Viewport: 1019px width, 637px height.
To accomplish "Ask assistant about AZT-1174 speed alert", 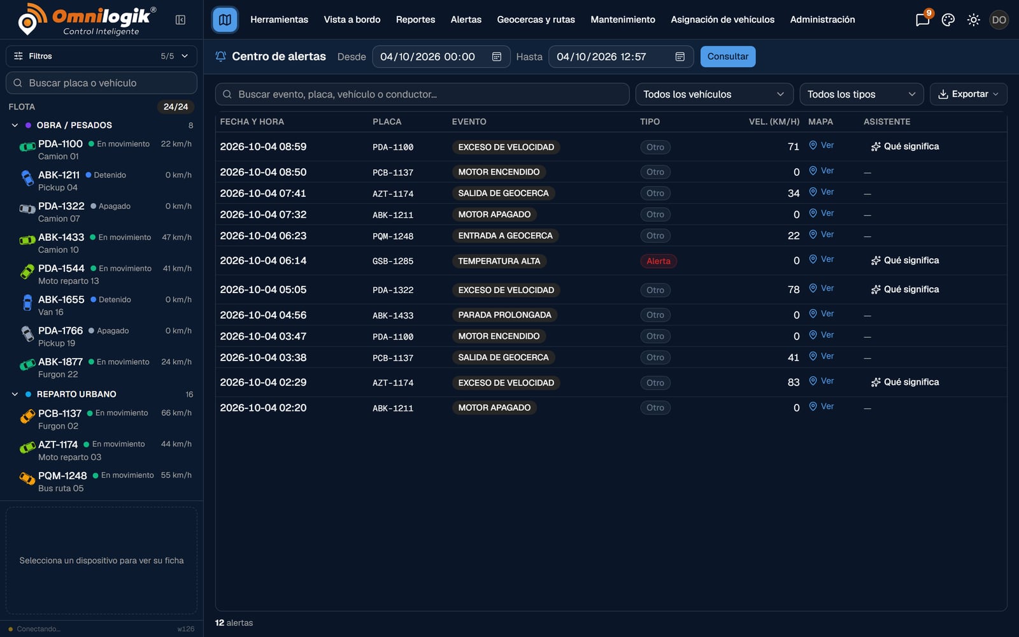I will tap(905, 382).
